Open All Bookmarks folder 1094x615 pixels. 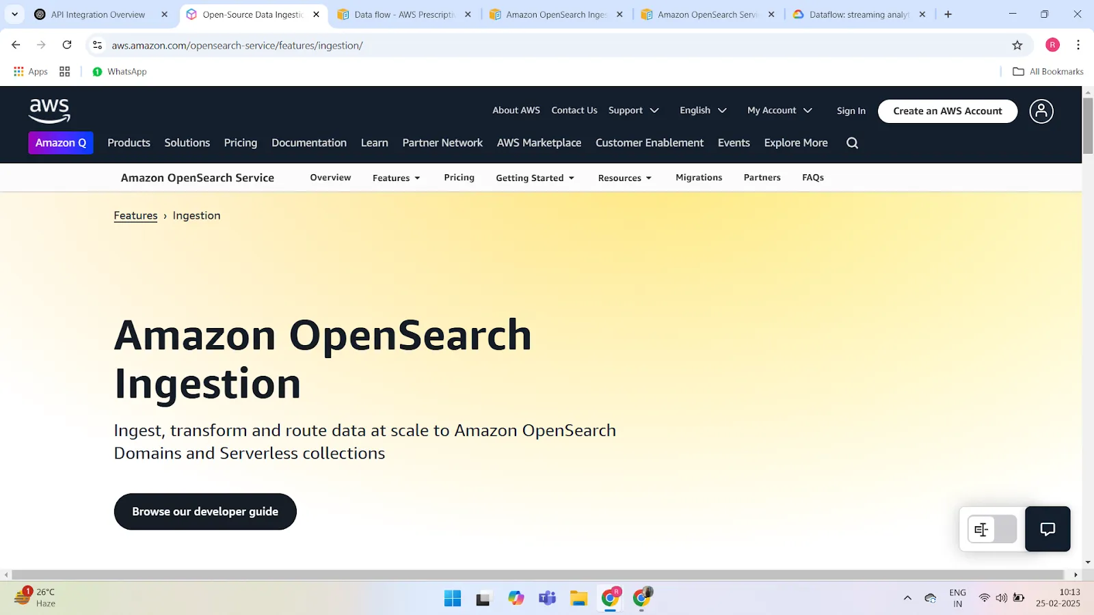1048,72
